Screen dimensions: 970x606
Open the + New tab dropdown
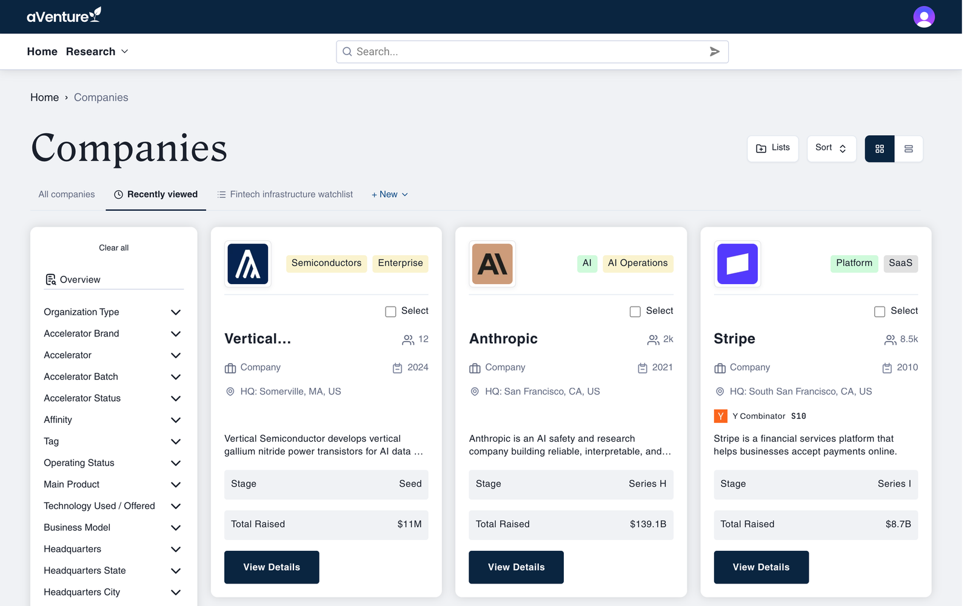(x=390, y=195)
